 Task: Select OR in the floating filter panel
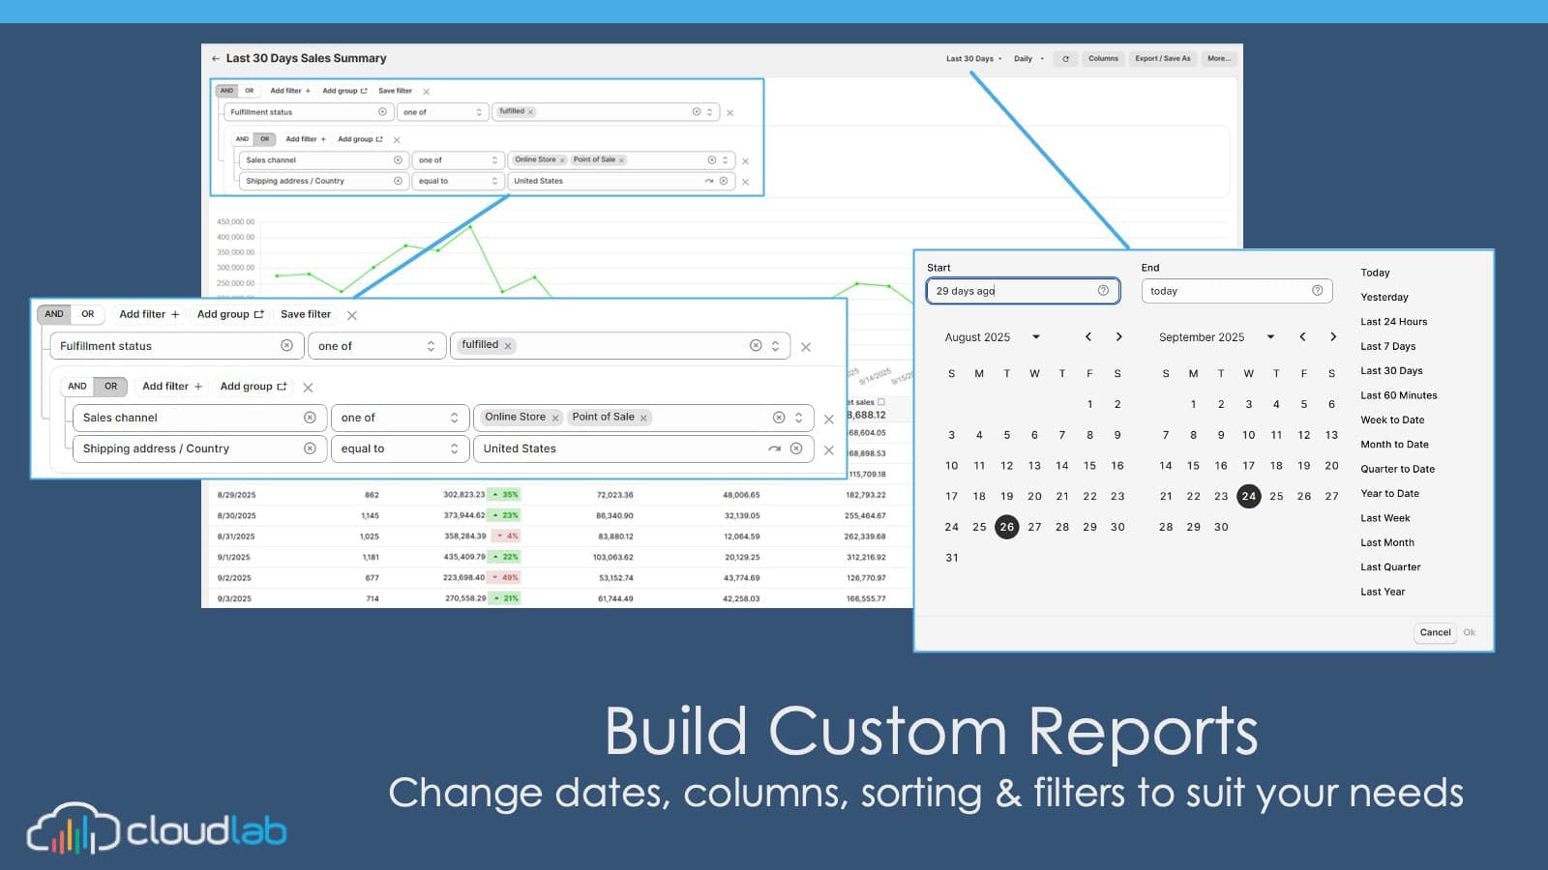pyautogui.click(x=87, y=314)
